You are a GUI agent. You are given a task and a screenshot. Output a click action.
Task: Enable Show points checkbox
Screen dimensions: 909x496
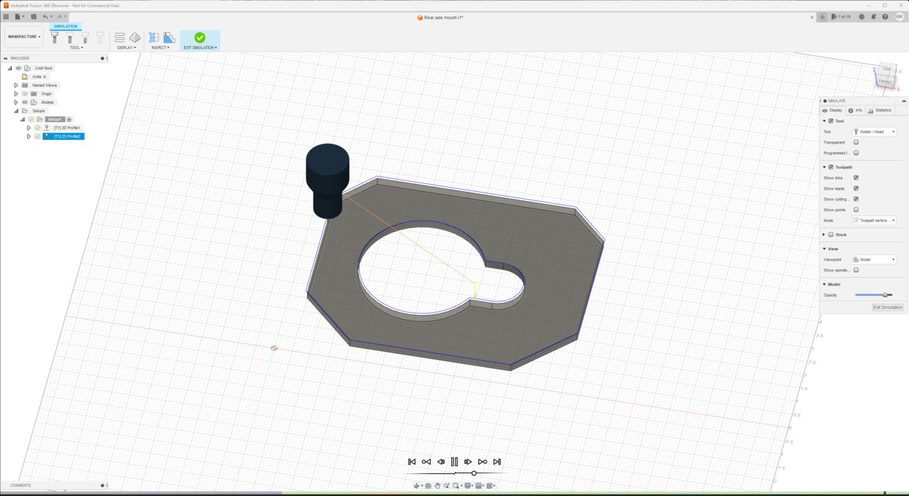(x=856, y=210)
